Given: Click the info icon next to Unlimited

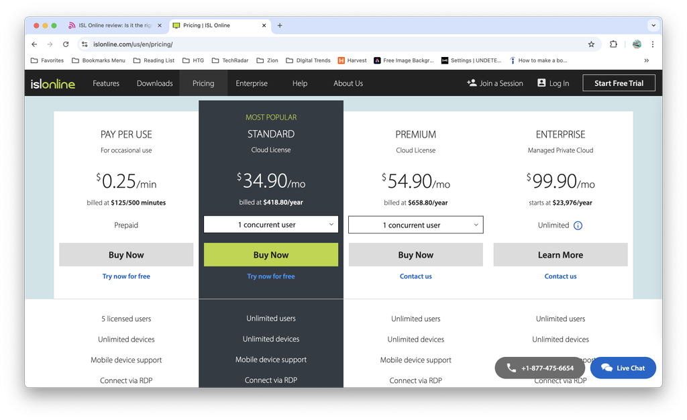Looking at the screenshot, I should click(578, 225).
